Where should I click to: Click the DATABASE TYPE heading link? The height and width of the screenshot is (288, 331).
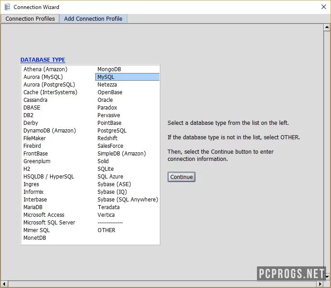(42, 60)
